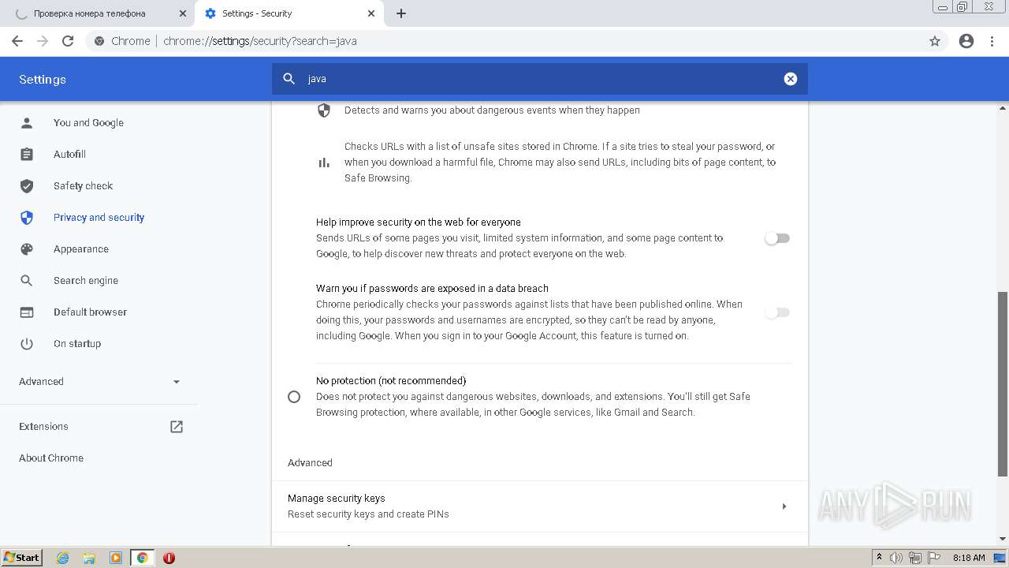The image size is (1009, 568).
Task: Open the Chrome three-dot menu
Action: [x=992, y=41]
